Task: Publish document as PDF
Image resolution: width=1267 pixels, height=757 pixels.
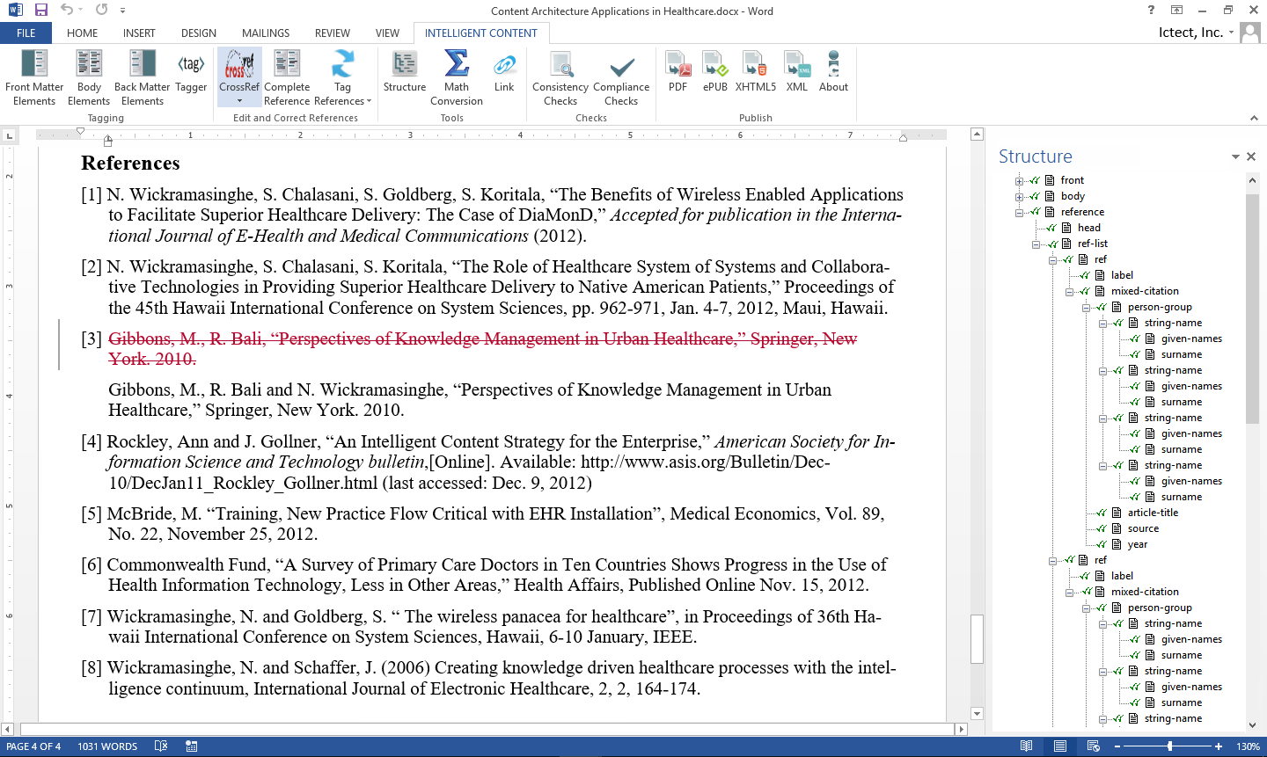Action: pyautogui.click(x=678, y=71)
